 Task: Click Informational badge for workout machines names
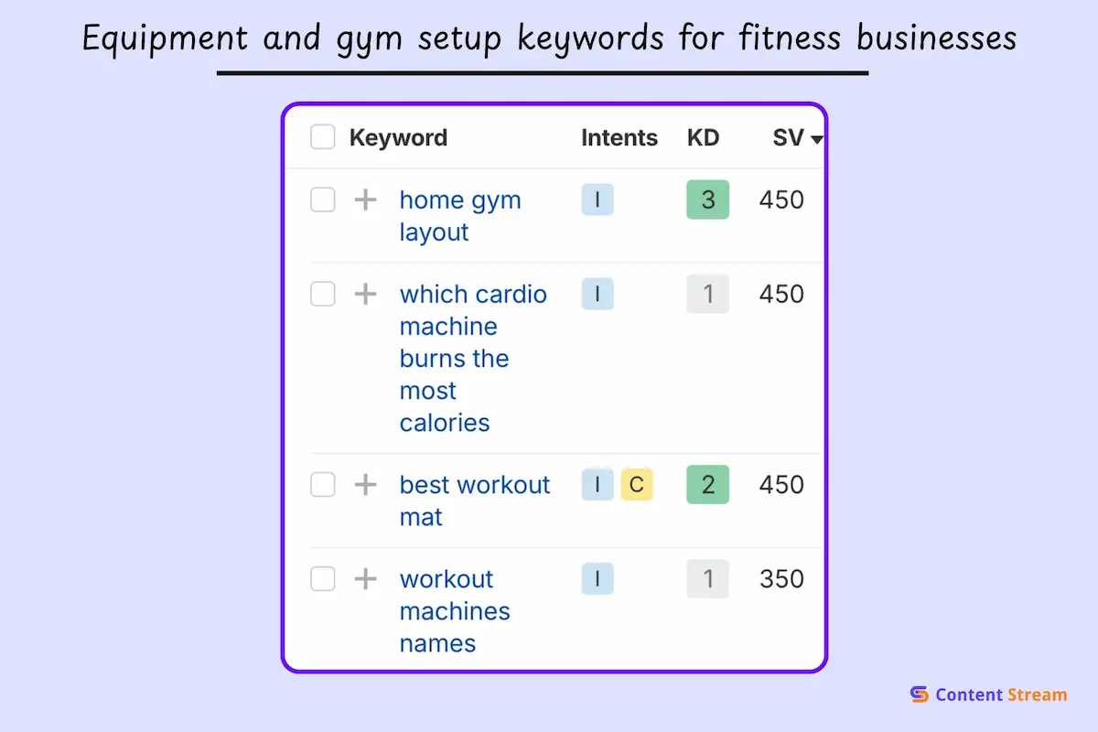[x=597, y=578]
